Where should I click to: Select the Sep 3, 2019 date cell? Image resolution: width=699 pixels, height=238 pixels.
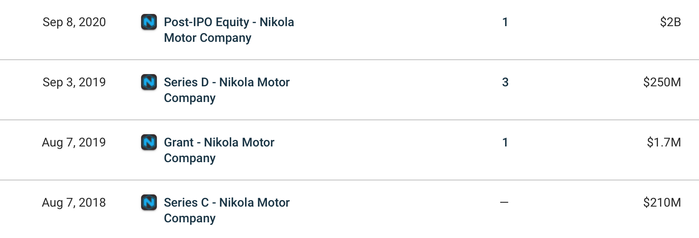point(74,82)
